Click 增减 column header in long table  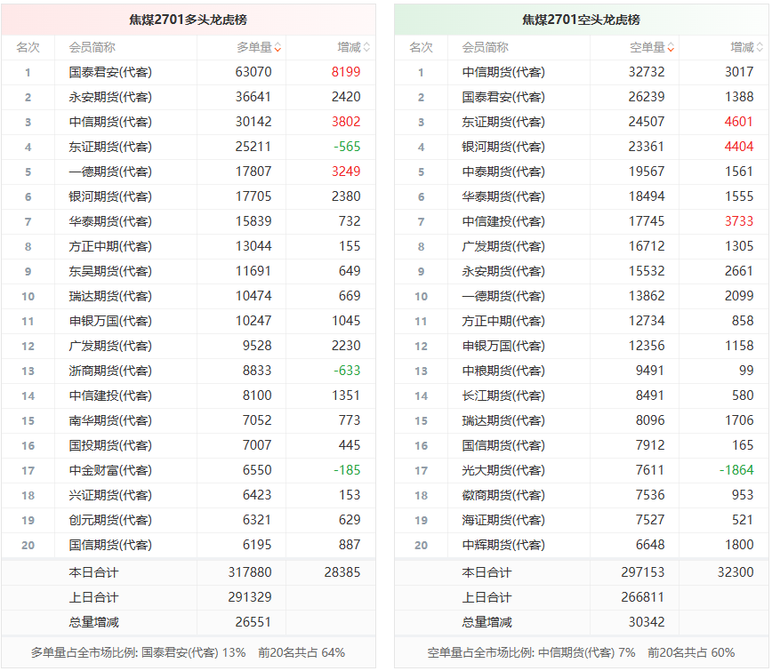(x=349, y=48)
